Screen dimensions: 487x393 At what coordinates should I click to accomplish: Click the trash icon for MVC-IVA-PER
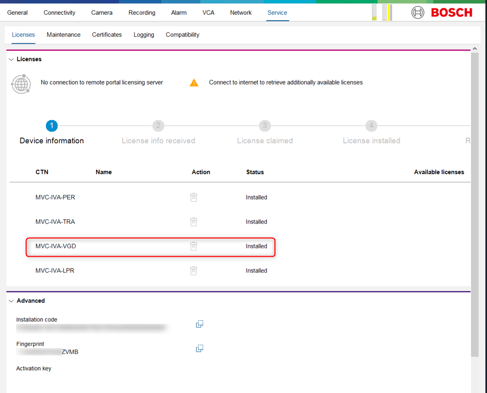(x=194, y=197)
